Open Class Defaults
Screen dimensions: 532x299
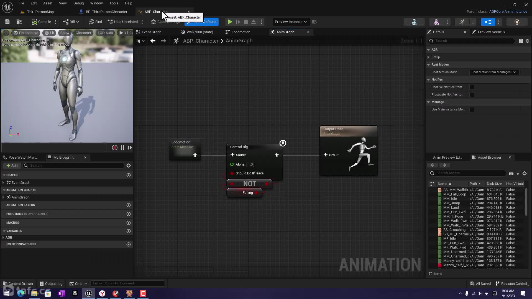click(x=201, y=22)
